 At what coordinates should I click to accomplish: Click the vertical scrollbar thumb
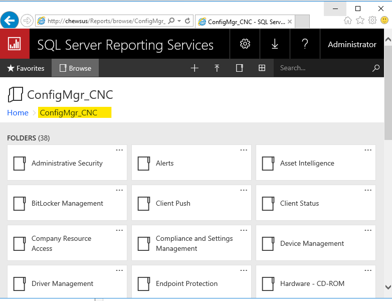pyautogui.click(x=388, y=94)
